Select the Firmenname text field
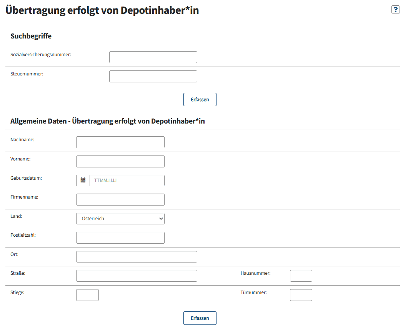Image resolution: width=408 pixels, height=326 pixels. point(120,199)
